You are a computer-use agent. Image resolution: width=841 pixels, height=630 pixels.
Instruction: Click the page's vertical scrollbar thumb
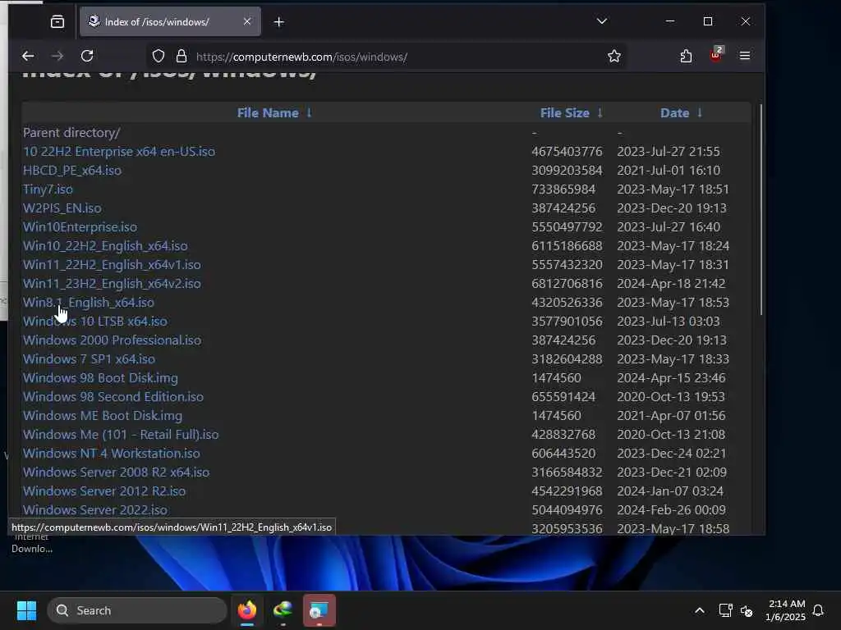click(x=761, y=209)
